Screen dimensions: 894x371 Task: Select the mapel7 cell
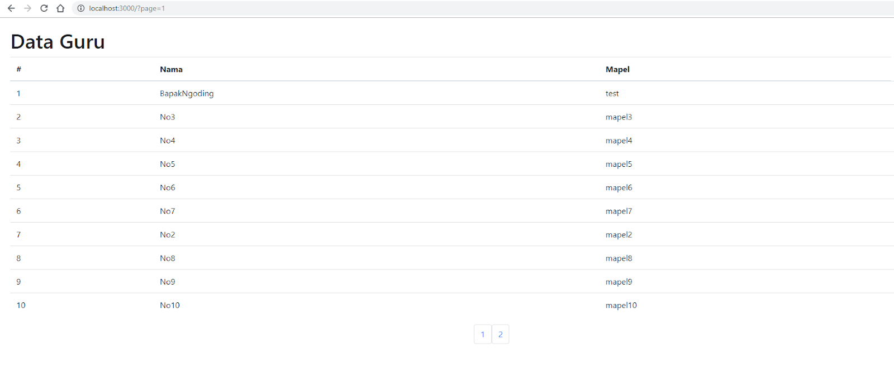(x=619, y=211)
